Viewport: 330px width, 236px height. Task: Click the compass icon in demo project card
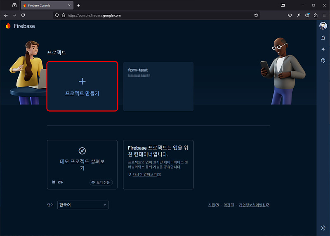click(82, 151)
